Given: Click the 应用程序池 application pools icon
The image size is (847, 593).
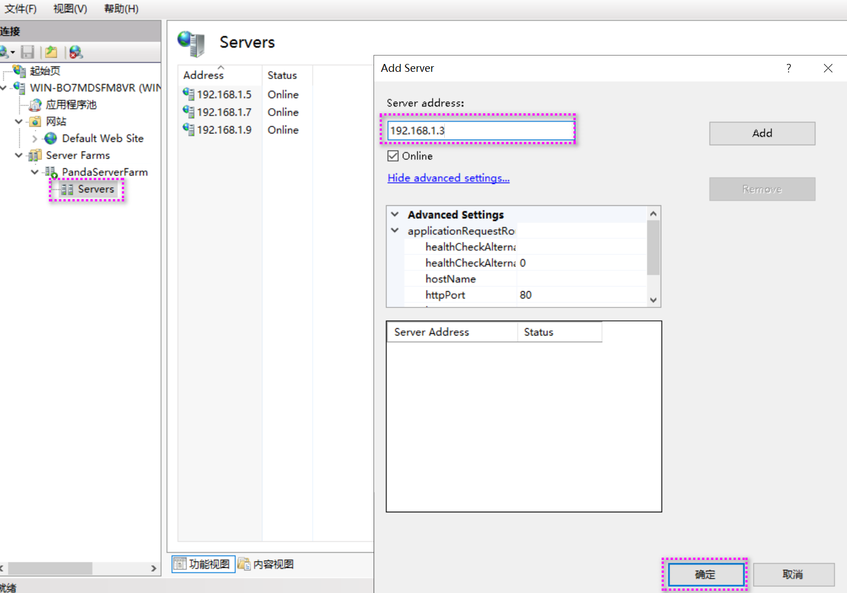Looking at the screenshot, I should pyautogui.click(x=35, y=105).
